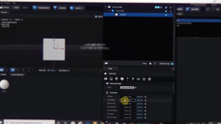Viewport: 221px width, 124px height.
Task: Switch View to the cube preview icon
Action: pos(155,63)
